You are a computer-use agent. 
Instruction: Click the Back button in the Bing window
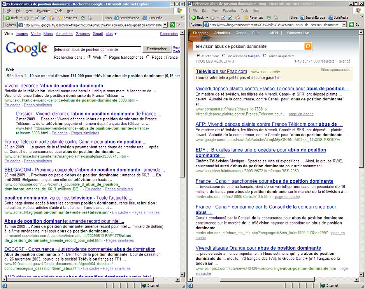pyautogui.click(x=198, y=18)
